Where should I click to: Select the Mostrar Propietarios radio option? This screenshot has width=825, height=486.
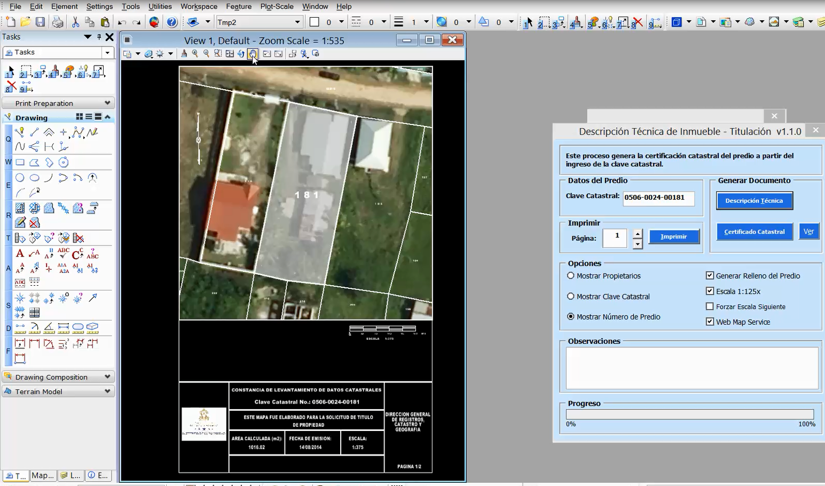571,276
